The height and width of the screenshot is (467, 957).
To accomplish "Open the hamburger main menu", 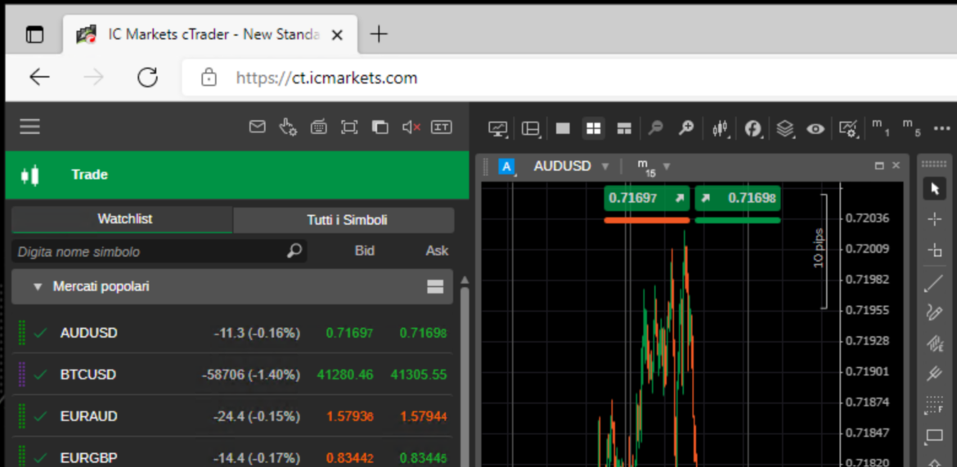I will 29,127.
